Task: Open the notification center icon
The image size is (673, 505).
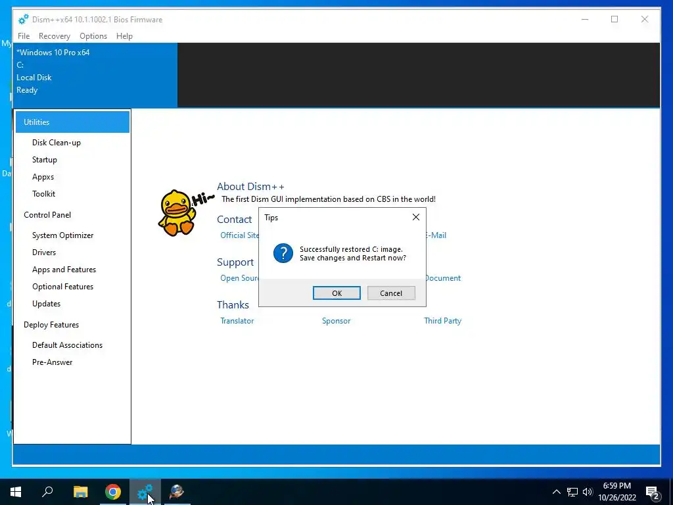Action: pos(653,493)
